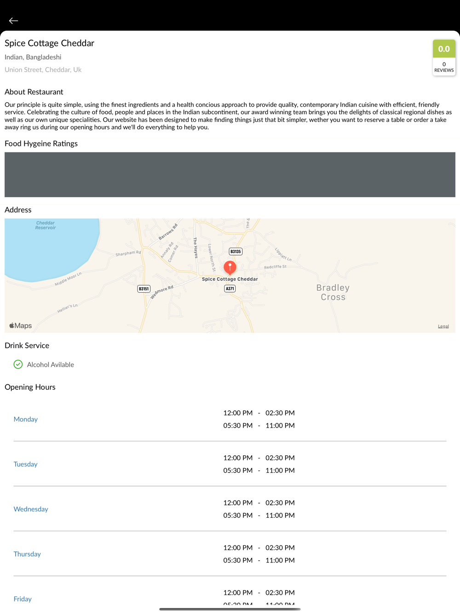Tap Wednesday's 11:00 PM closing time
Viewport: 460px width, 614px height.
pos(280,516)
